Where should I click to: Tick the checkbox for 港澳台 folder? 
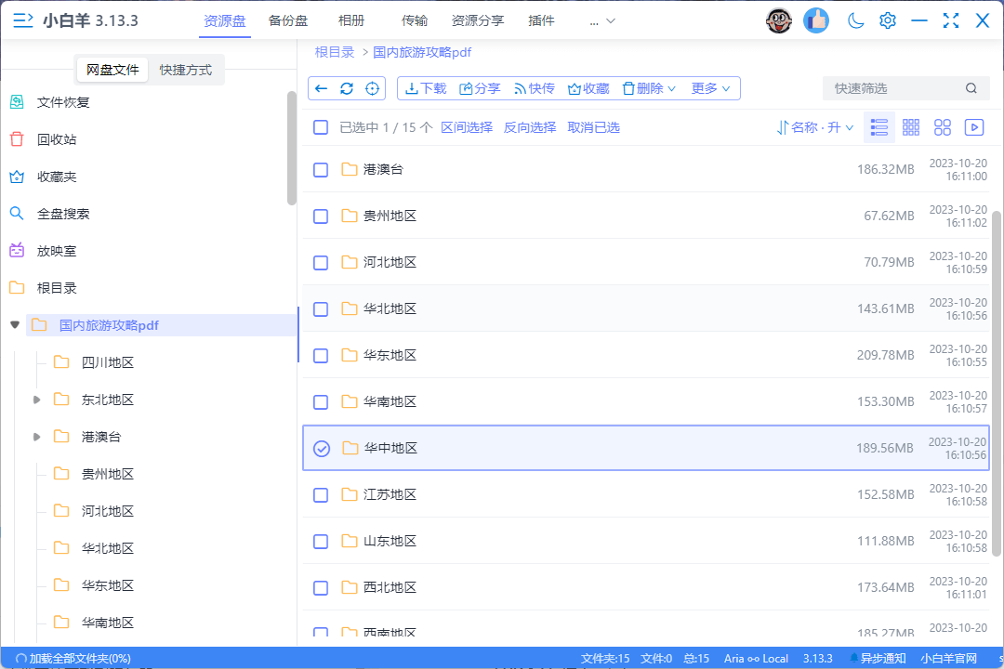(321, 170)
